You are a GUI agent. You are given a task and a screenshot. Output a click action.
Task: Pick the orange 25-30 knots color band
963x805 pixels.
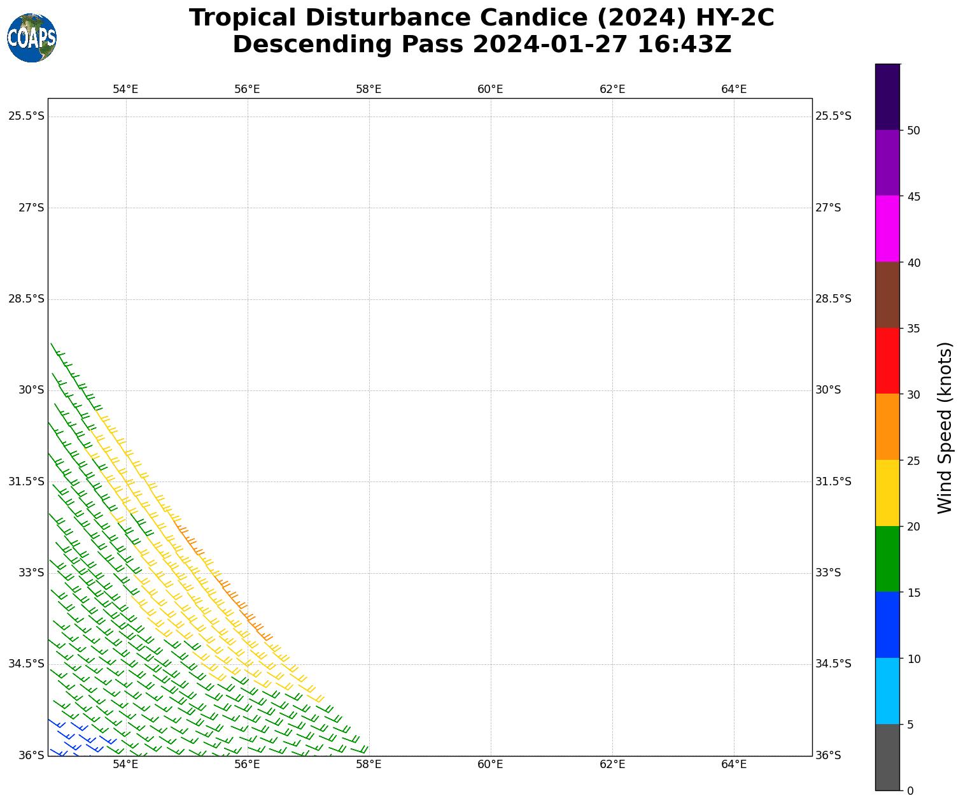pyautogui.click(x=887, y=427)
